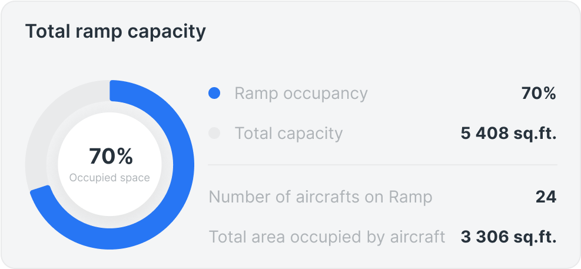Click the aircraft count value 24

click(546, 197)
